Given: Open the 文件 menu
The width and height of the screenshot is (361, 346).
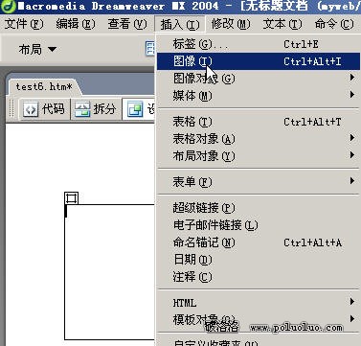Looking at the screenshot, I should pyautogui.click(x=24, y=24).
